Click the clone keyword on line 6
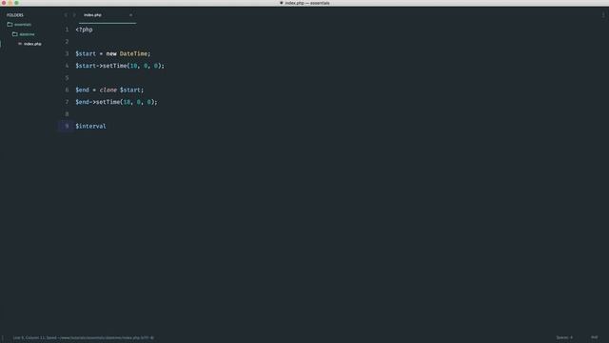The image size is (609, 343). (108, 90)
